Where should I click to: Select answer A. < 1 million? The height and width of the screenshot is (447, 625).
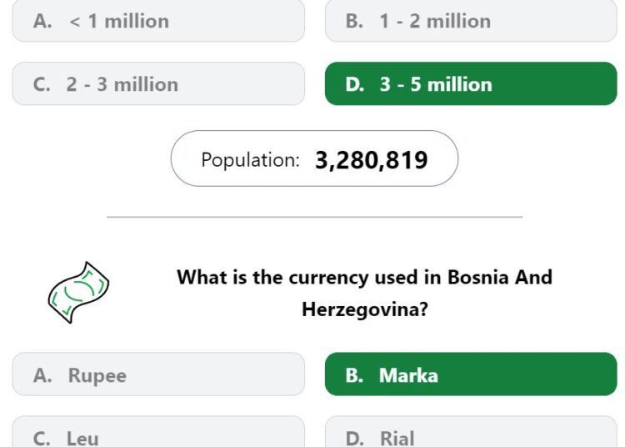158,20
